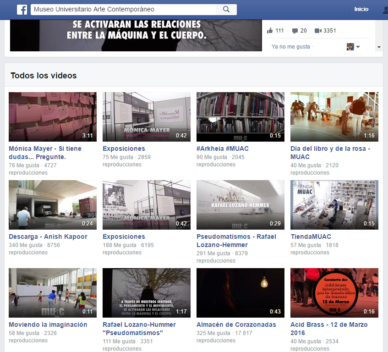Click the thumbs-up likes icon showing 111
This screenshot has height=352, width=388.
tap(270, 31)
